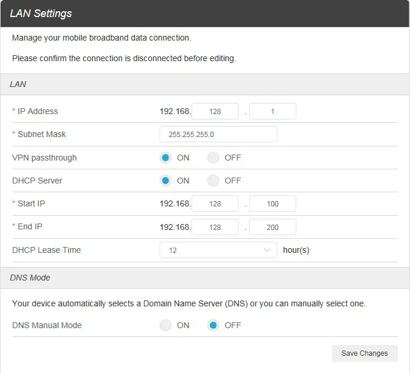This screenshot has height=374, width=410.
Task: Click the DHCP Lease Time chevron arrow
Action: (267, 250)
